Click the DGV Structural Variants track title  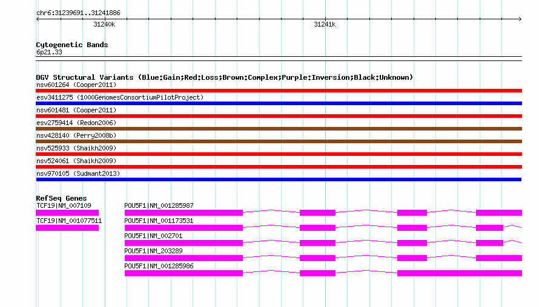point(224,77)
